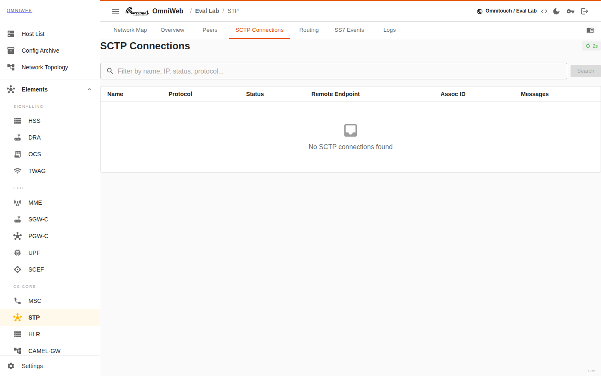
Task: Click the OMNIWEB link
Action: [x=19, y=10]
